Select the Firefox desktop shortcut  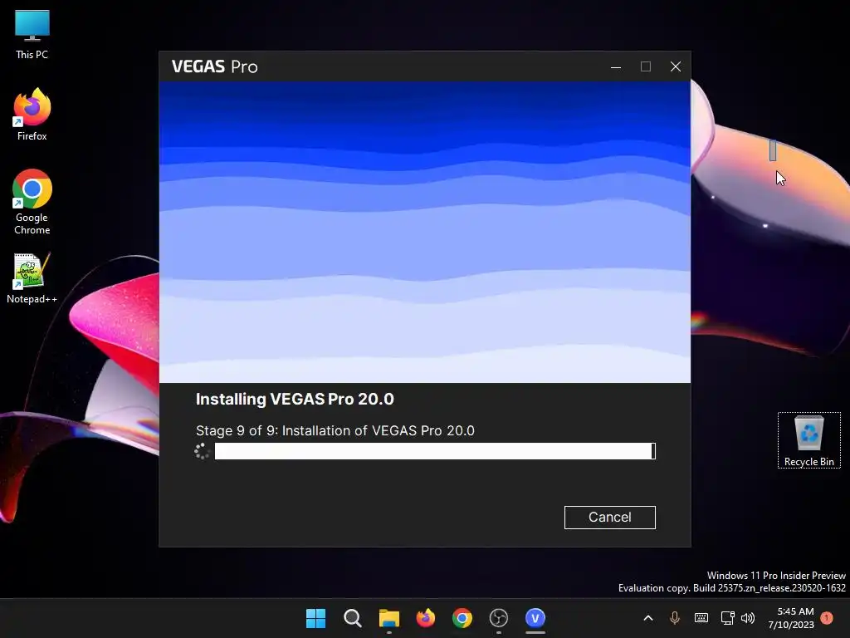coord(32,115)
